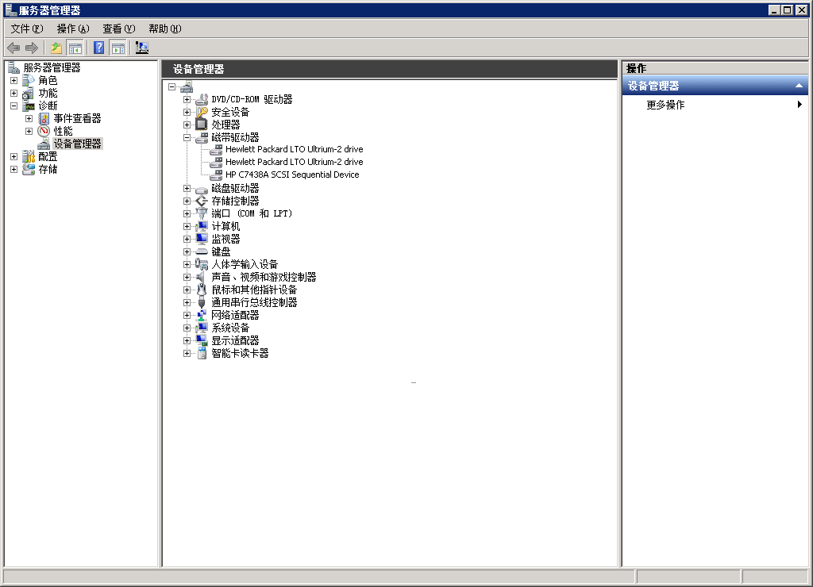Expand the 事件查看器 node
The height and width of the screenshot is (587, 813).
click(x=29, y=119)
